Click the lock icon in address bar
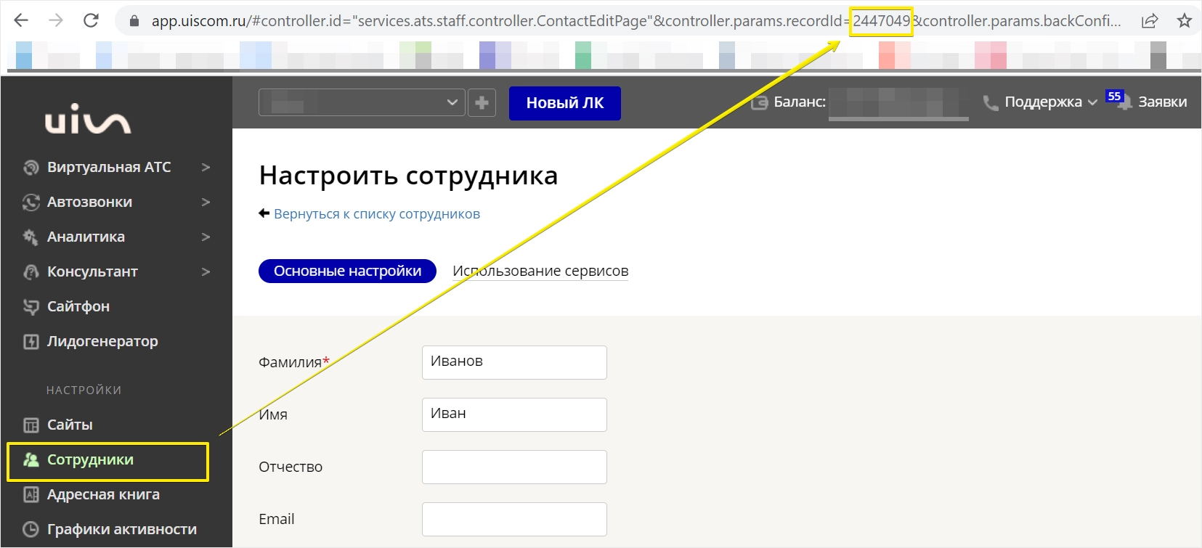 point(134,21)
